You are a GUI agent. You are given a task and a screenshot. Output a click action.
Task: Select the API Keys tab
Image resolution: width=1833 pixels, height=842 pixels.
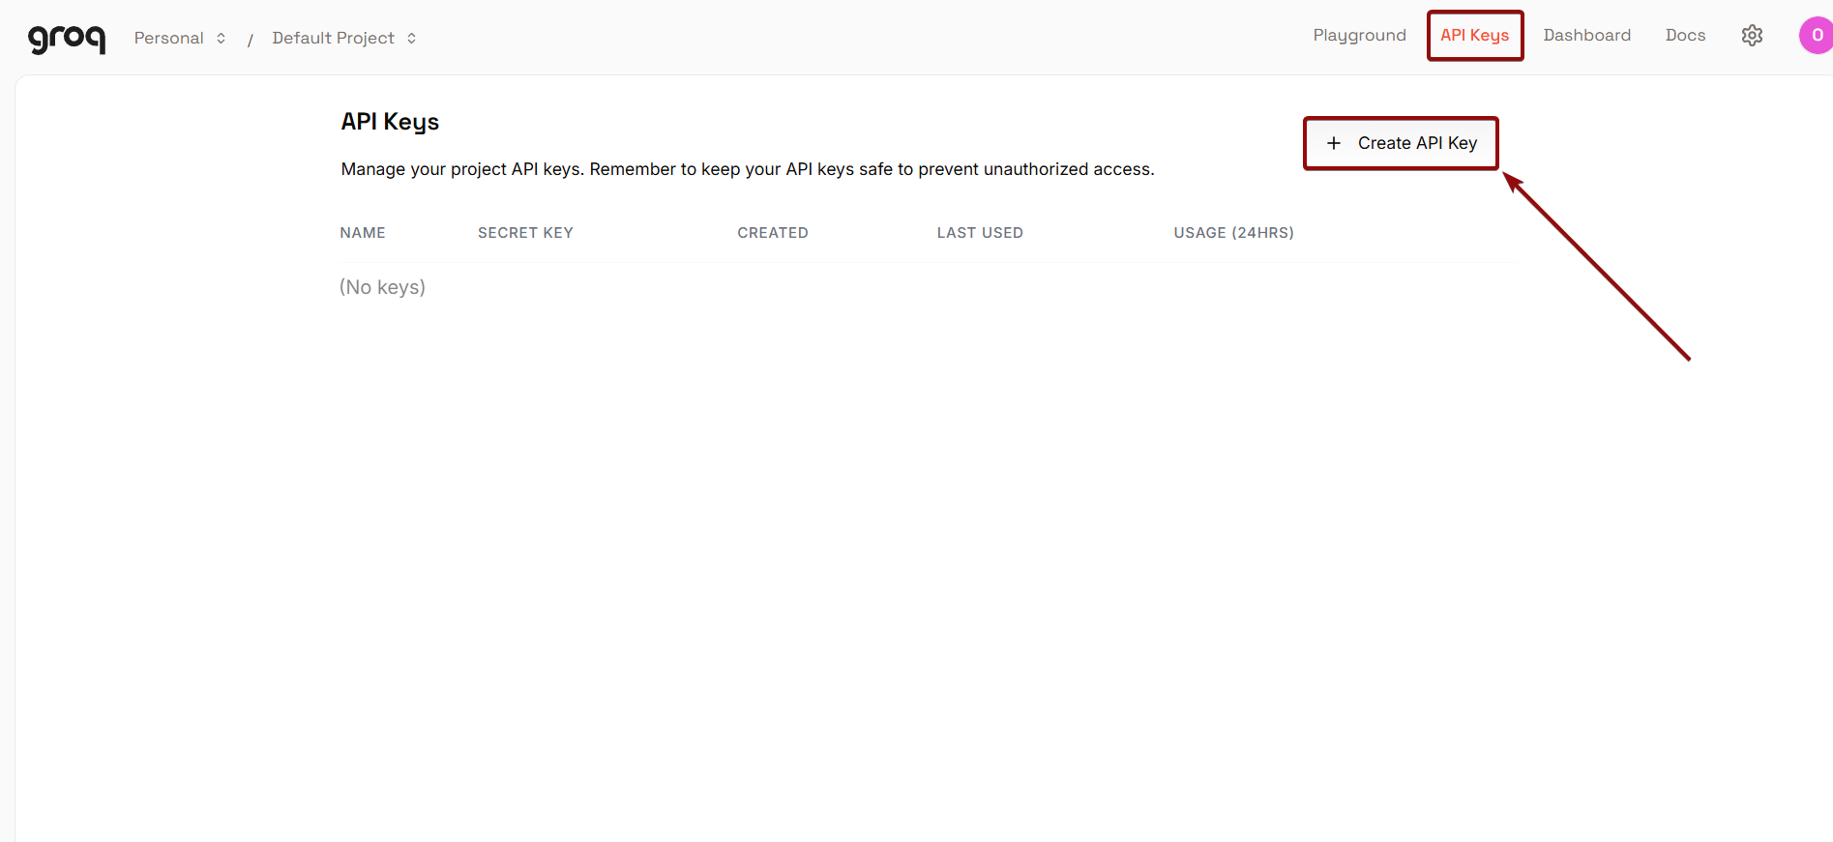click(x=1474, y=35)
